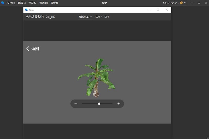Close the 预览 preview window

point(167,10)
